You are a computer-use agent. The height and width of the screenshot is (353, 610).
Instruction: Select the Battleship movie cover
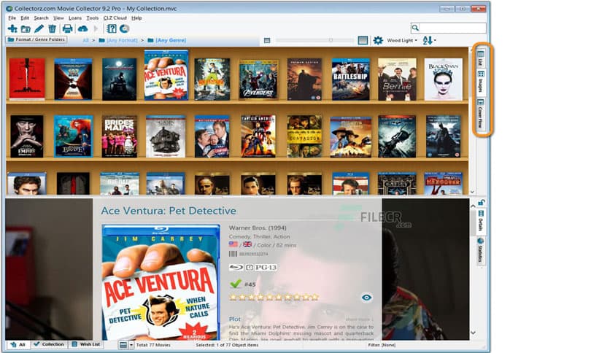point(350,79)
